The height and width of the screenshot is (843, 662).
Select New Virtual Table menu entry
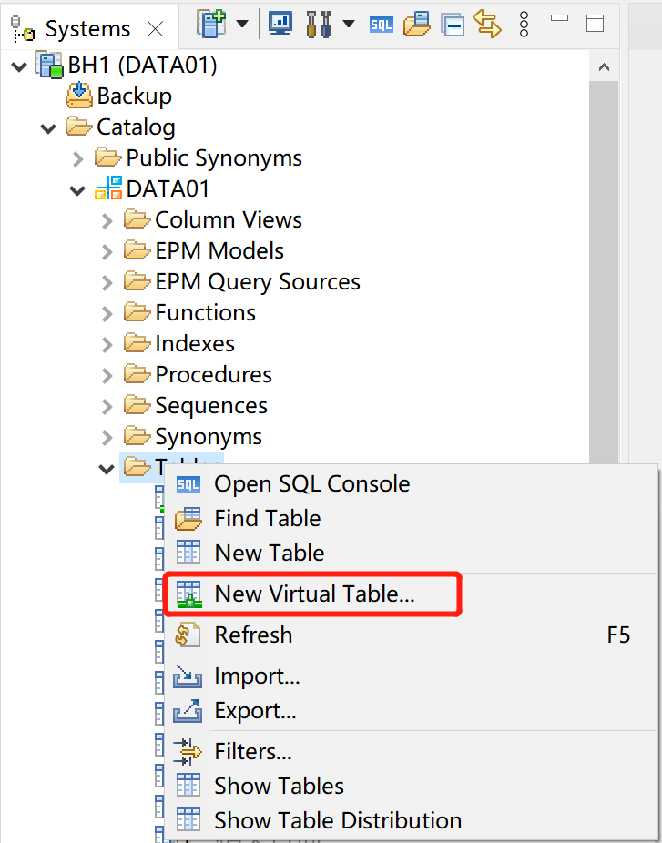pyautogui.click(x=314, y=594)
